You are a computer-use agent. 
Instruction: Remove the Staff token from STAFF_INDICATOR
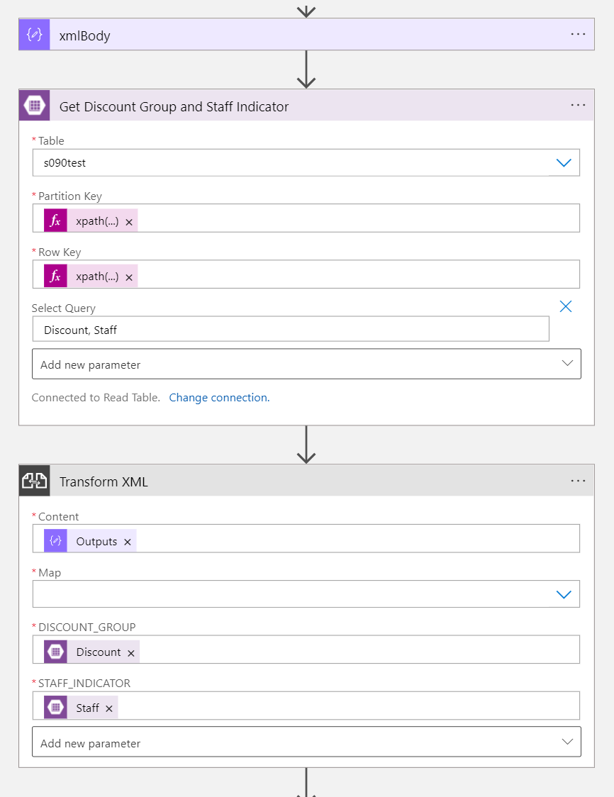pyautogui.click(x=109, y=708)
